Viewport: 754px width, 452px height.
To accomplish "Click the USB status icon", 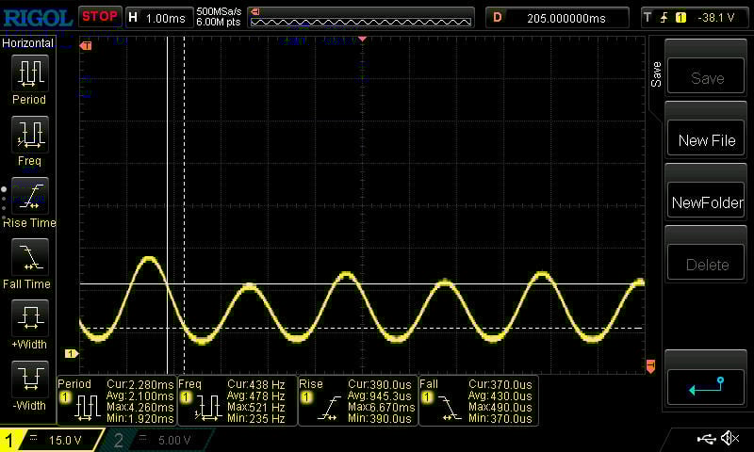I will coord(706,439).
